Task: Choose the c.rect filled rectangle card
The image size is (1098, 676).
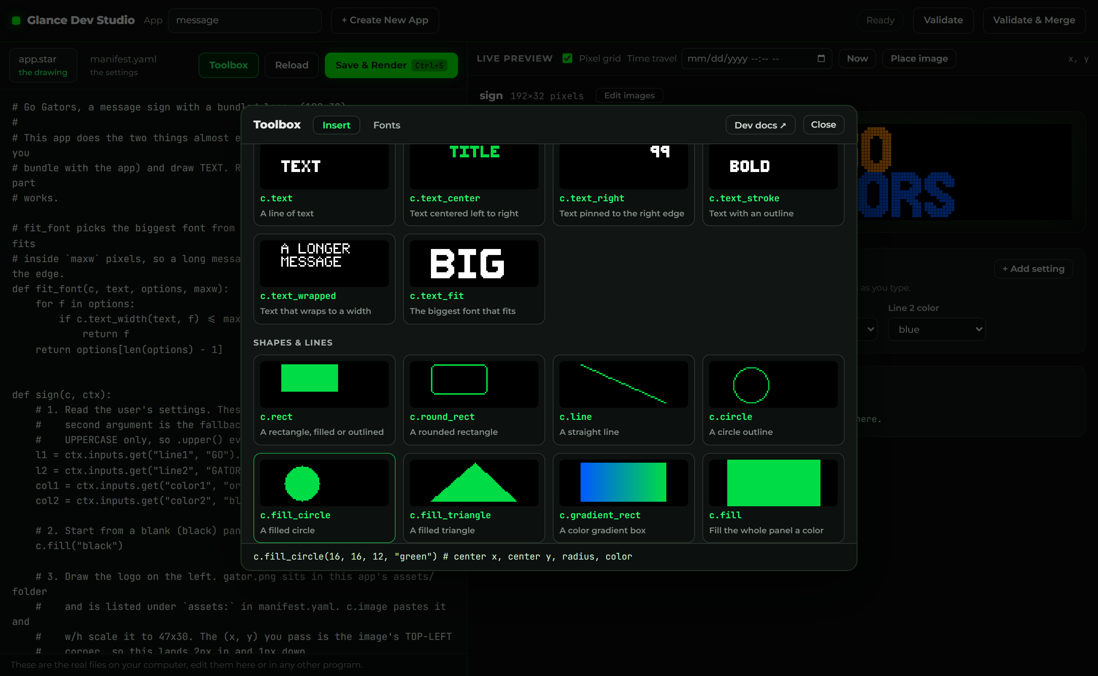Action: [x=324, y=400]
